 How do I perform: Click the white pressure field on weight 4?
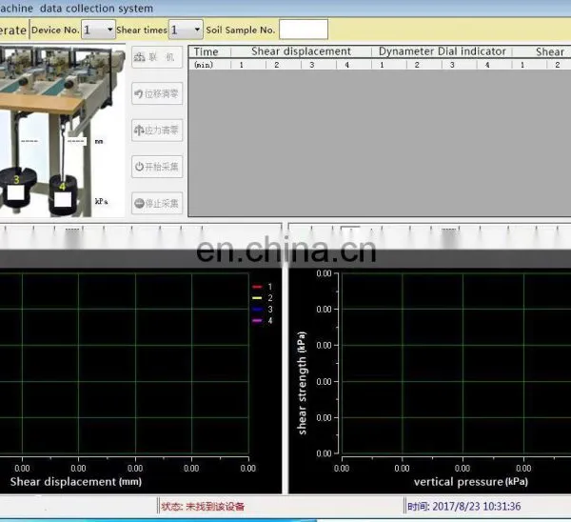(63, 199)
